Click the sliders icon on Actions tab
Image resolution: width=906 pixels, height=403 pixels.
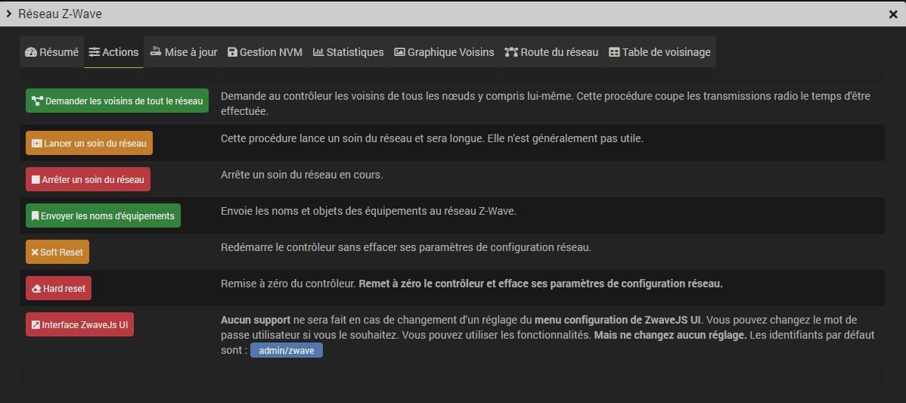click(x=95, y=52)
